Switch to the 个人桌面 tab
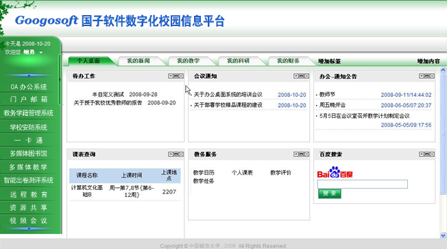Viewport: 447px width, 249px height. pyautogui.click(x=88, y=61)
